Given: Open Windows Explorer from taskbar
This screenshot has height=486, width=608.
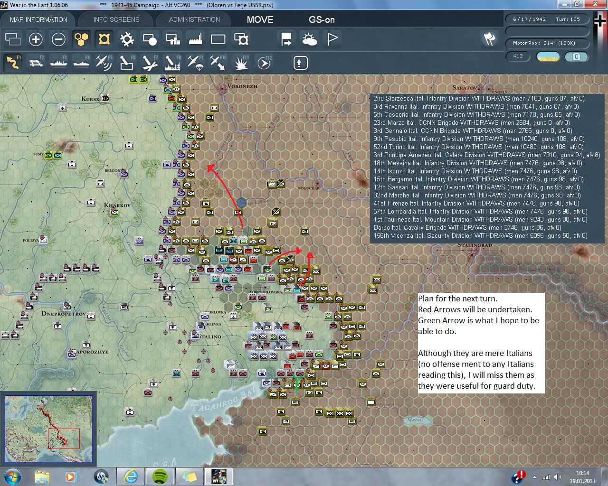Looking at the screenshot, I should pyautogui.click(x=42, y=476).
